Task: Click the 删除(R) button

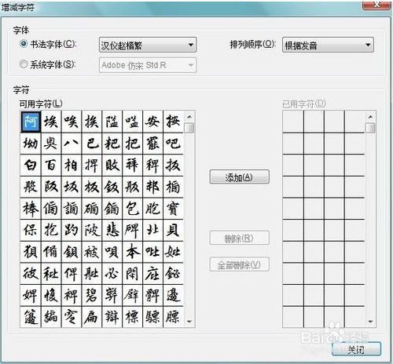Action: pos(239,238)
